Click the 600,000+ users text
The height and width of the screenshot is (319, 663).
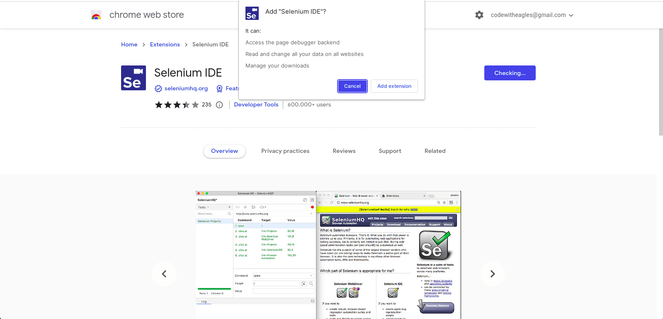[x=309, y=104]
